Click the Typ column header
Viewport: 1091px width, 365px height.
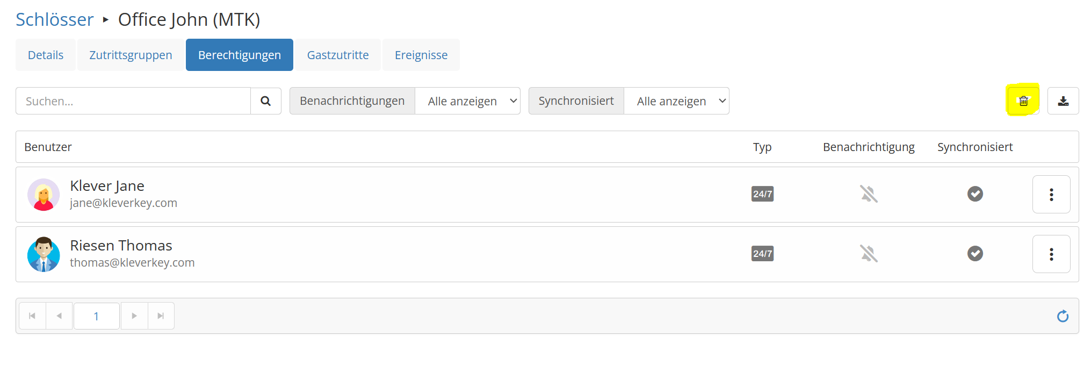[x=762, y=147]
